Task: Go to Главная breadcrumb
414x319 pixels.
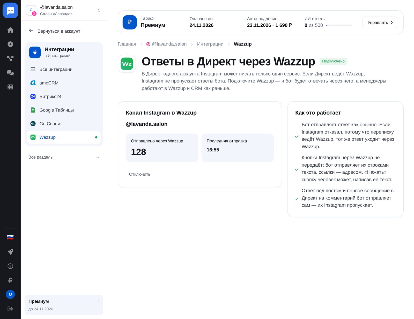Action: (x=127, y=44)
